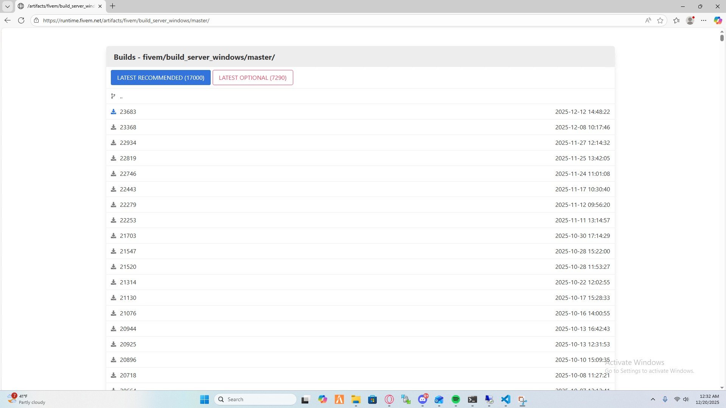Click build number 20896
726x408 pixels.
[128, 360]
